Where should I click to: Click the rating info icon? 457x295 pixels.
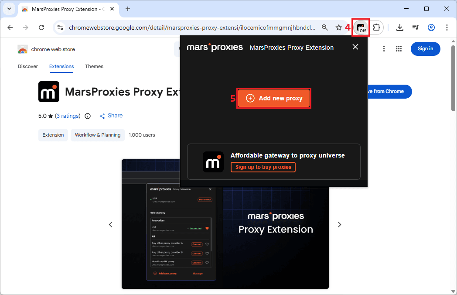click(x=88, y=116)
